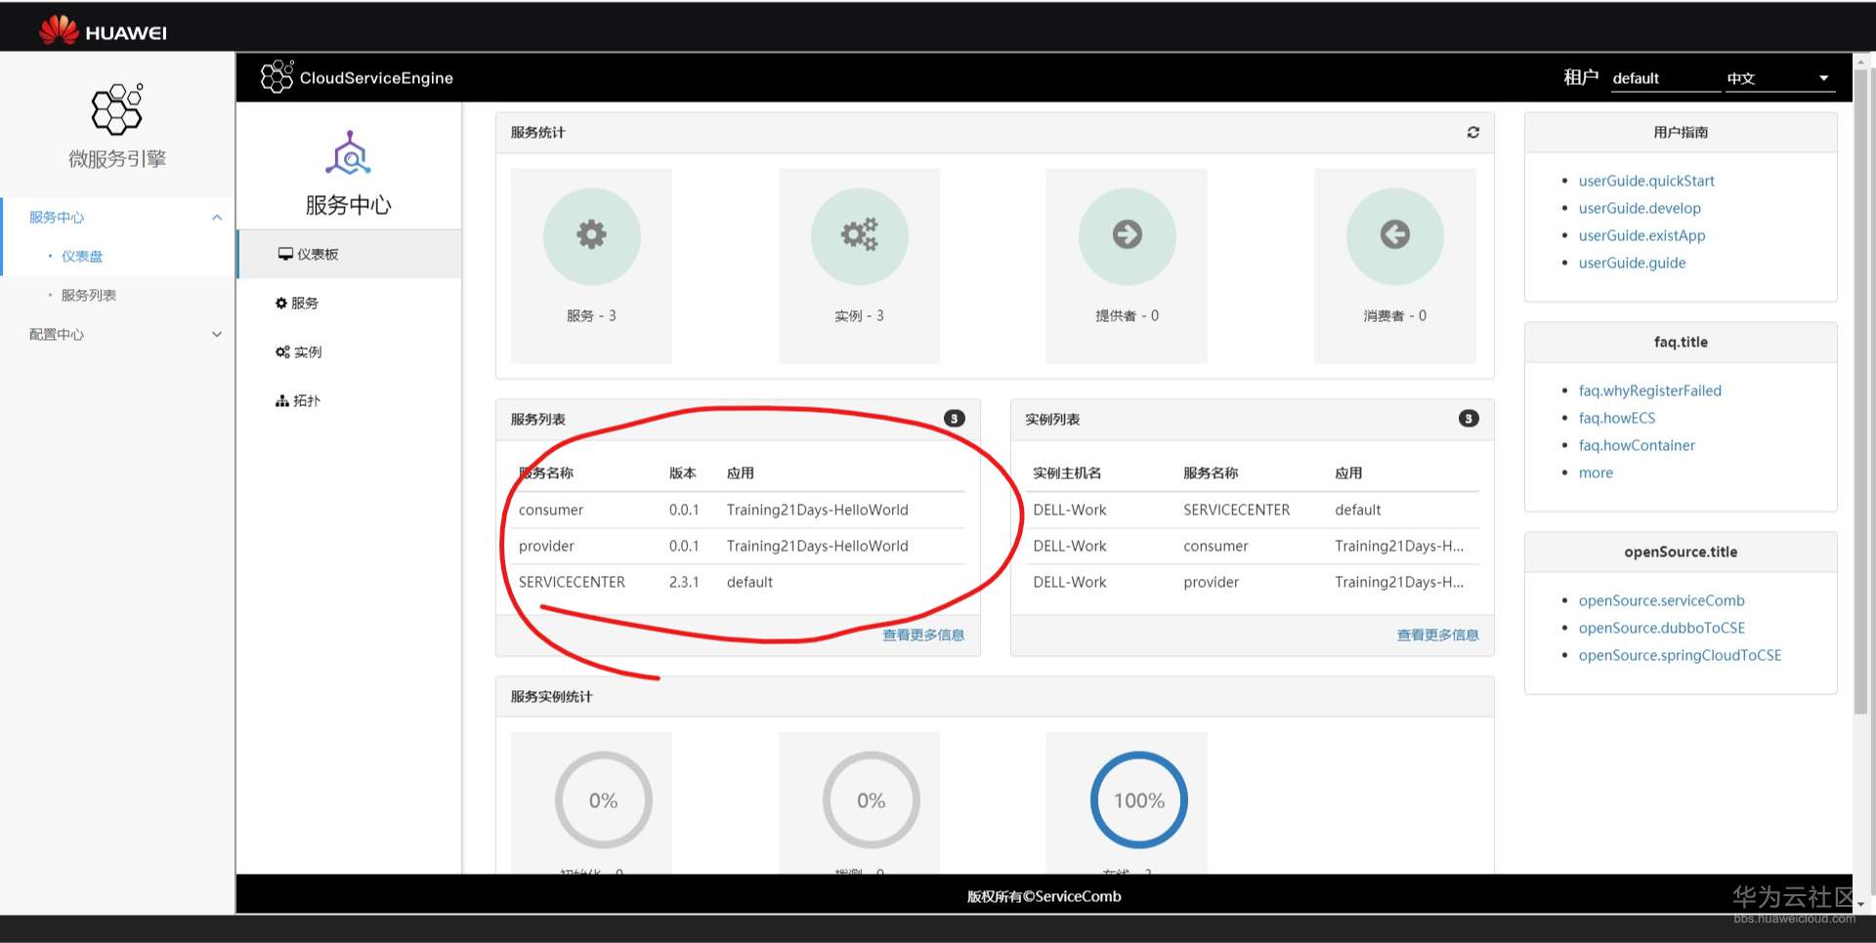Open the openSource.serviceComb link
Screen dimensions: 1876x943
tap(1661, 600)
